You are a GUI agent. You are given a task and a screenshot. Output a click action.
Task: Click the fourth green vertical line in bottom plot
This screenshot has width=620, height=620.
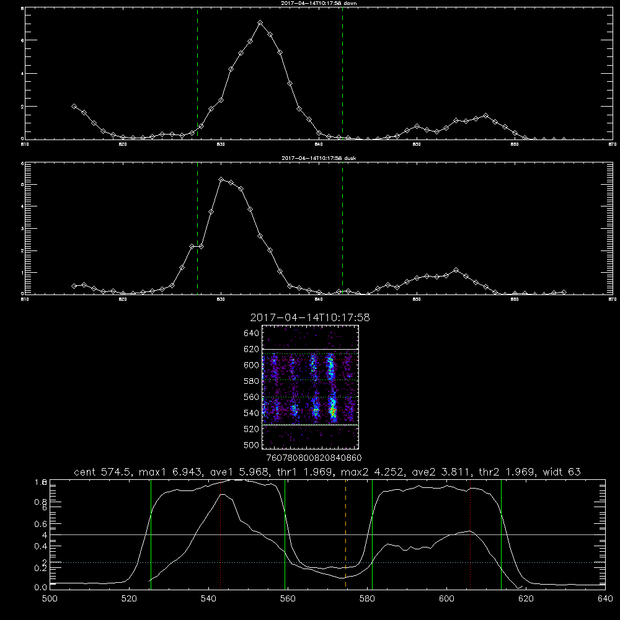pos(501,534)
